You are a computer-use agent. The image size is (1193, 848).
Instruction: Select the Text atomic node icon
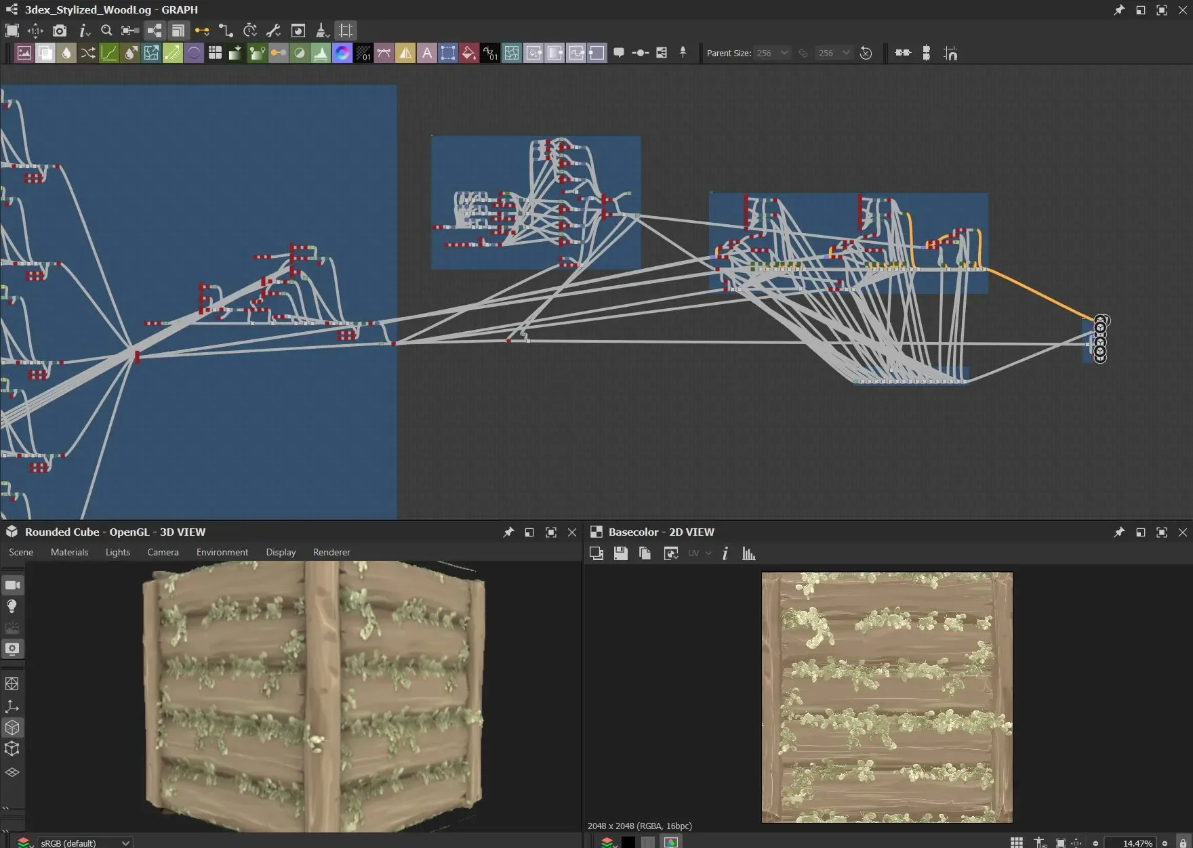pos(427,53)
